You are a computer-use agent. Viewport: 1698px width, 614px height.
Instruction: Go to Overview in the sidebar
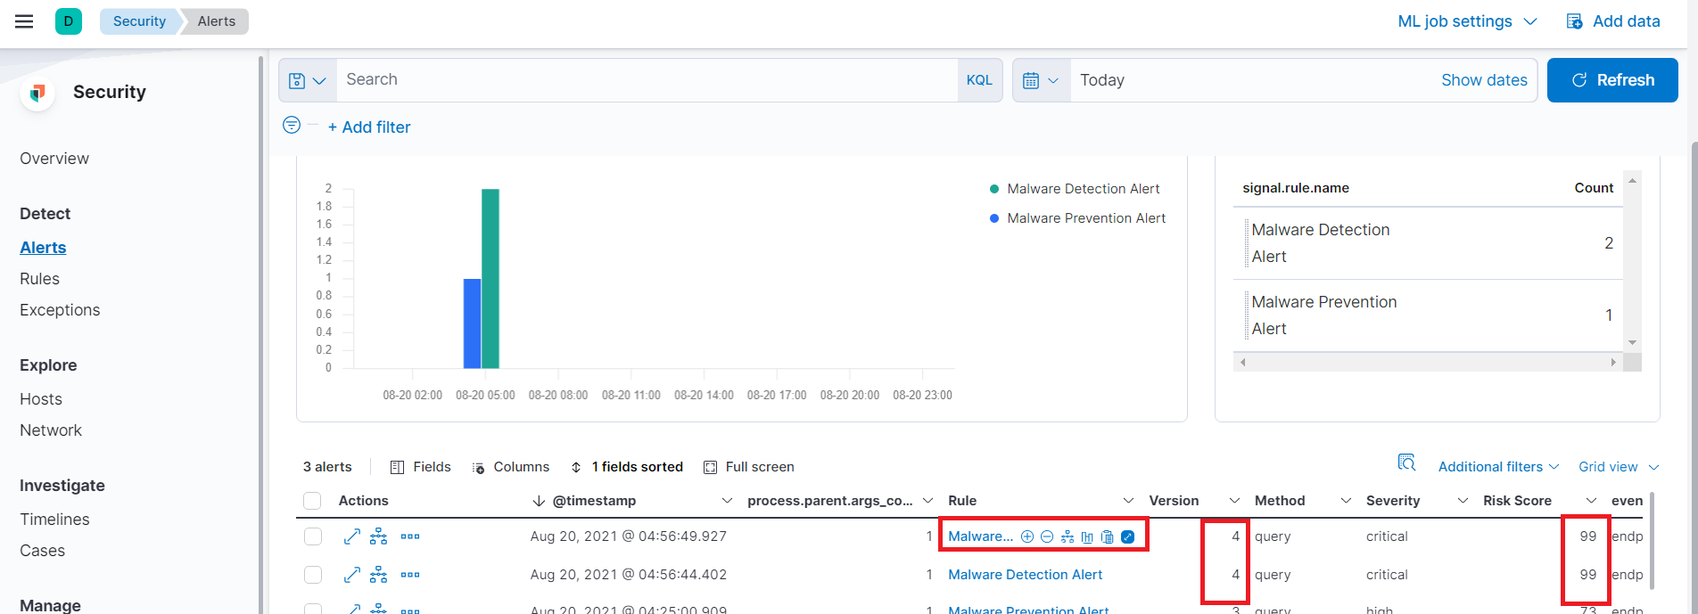pos(54,159)
